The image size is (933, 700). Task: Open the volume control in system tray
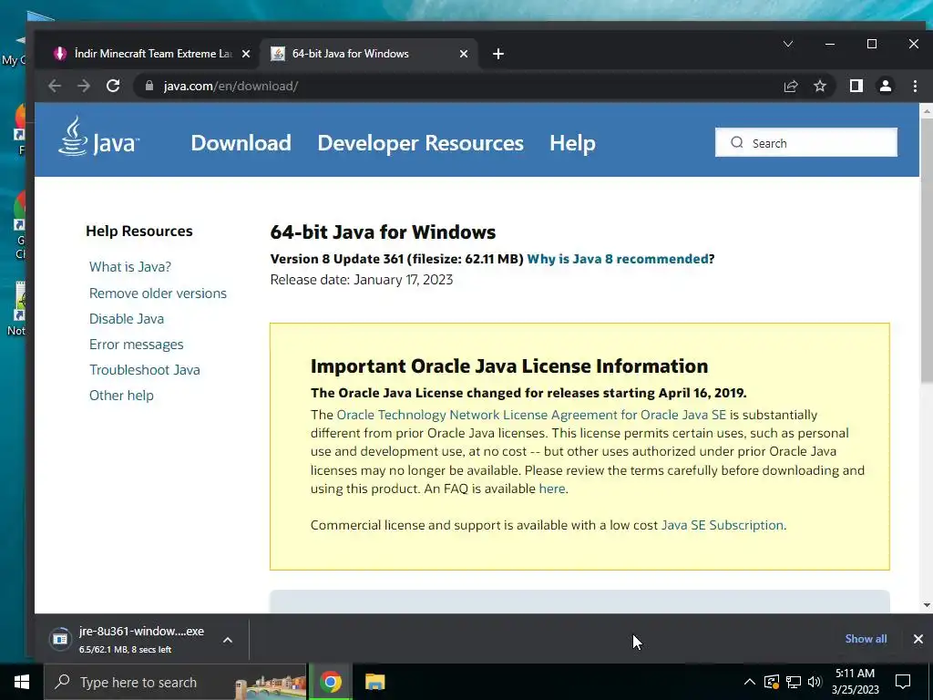[815, 682]
